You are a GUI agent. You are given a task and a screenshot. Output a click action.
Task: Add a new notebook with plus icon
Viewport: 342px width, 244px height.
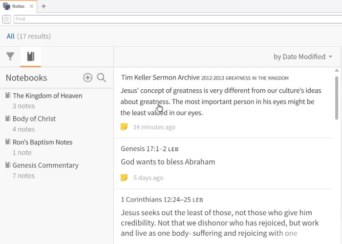[x=87, y=78]
